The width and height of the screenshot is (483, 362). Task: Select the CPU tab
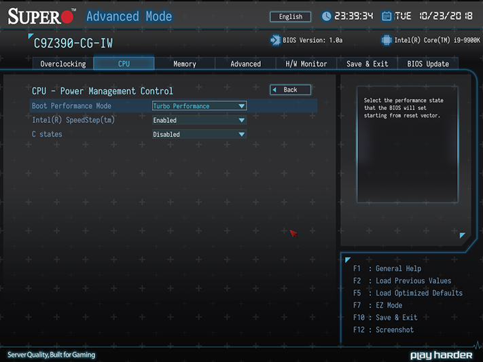(124, 64)
